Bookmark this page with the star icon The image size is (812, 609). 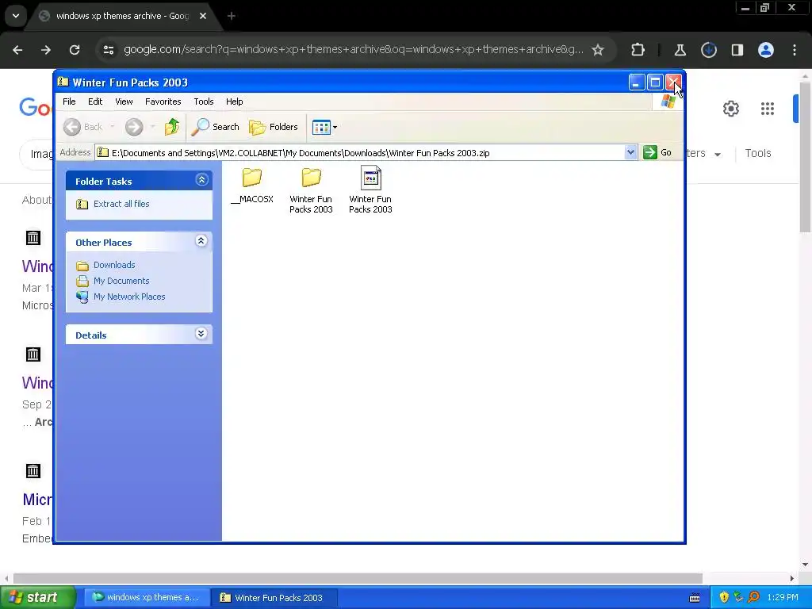click(598, 50)
